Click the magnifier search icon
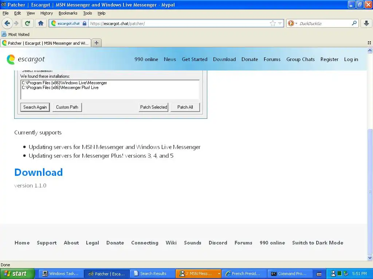 click(354, 23)
